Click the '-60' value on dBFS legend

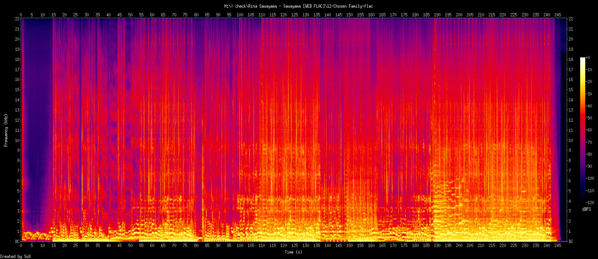point(588,130)
